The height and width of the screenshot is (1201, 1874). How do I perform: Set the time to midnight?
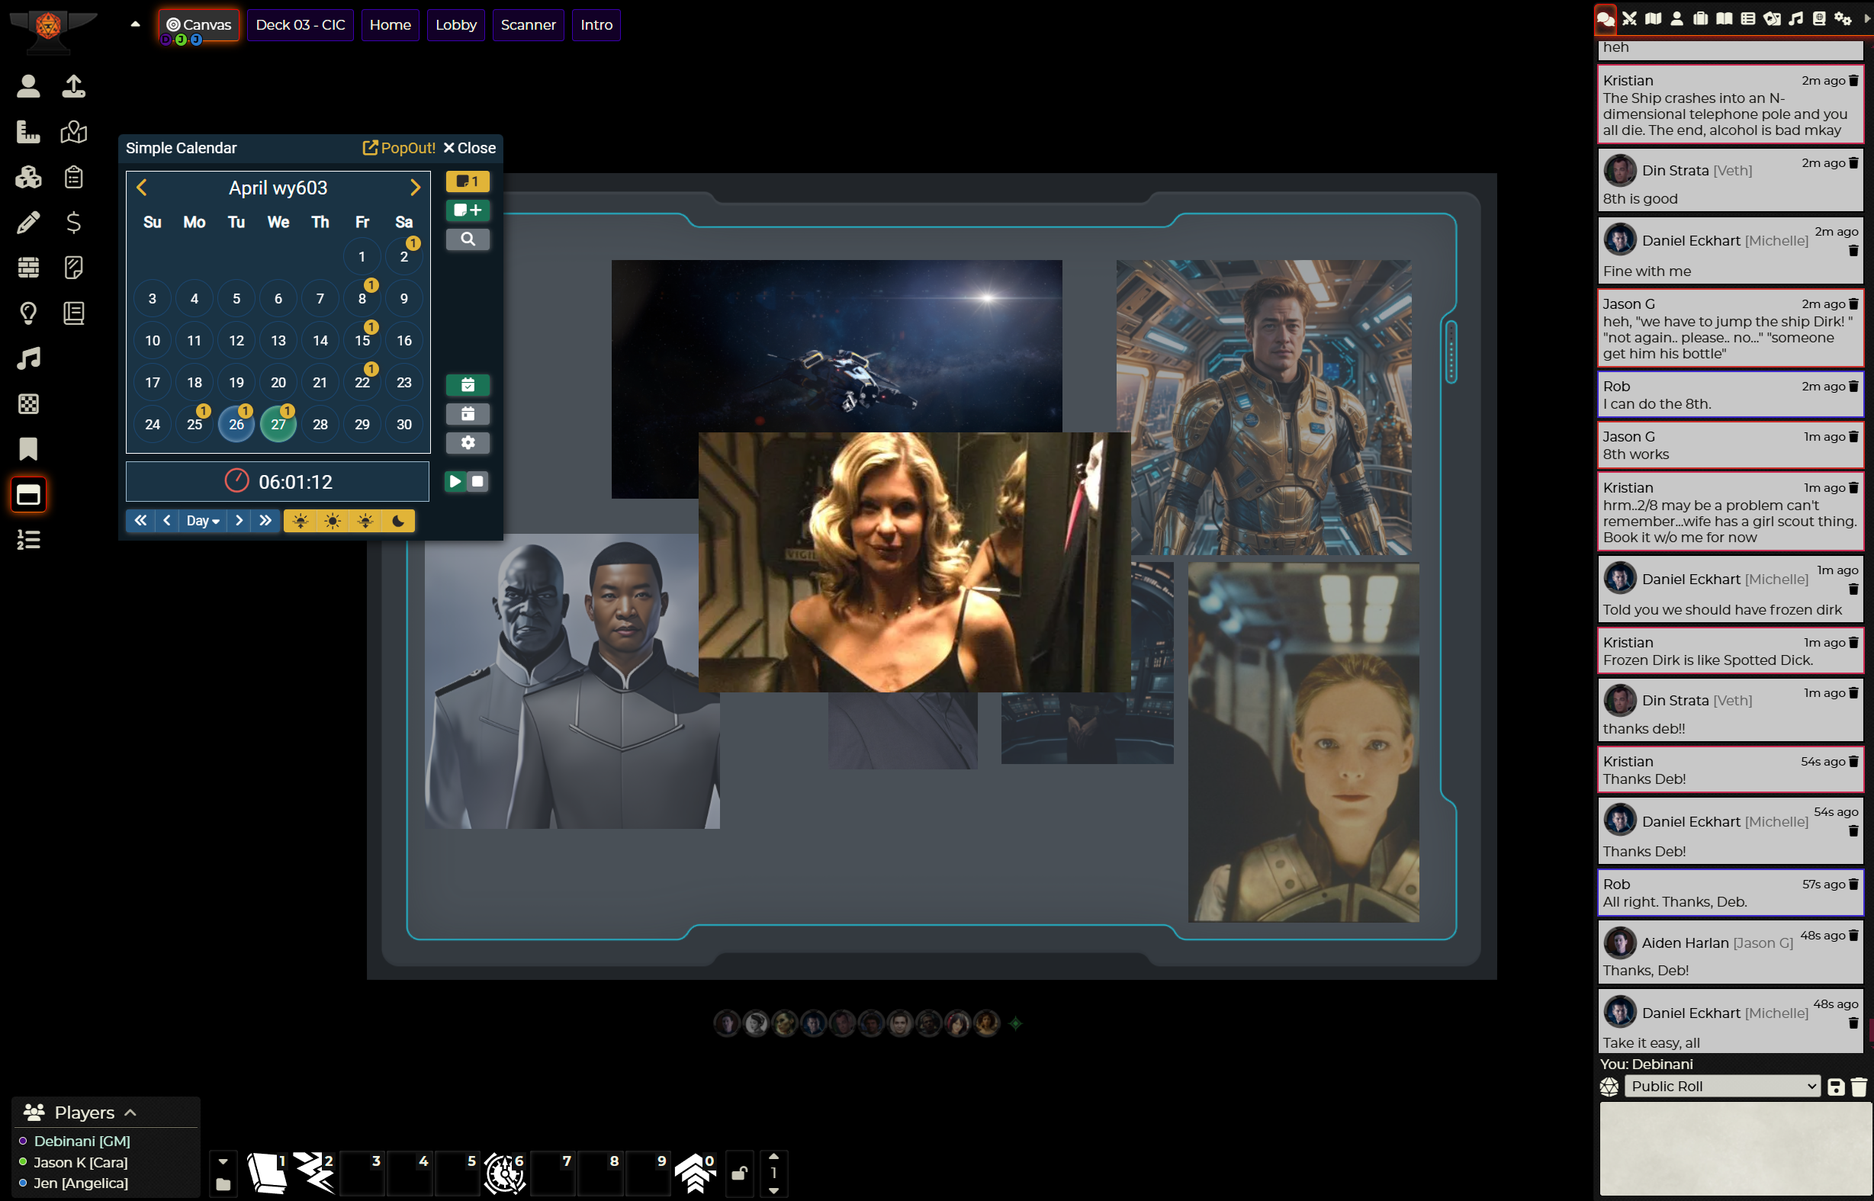pyautogui.click(x=398, y=521)
